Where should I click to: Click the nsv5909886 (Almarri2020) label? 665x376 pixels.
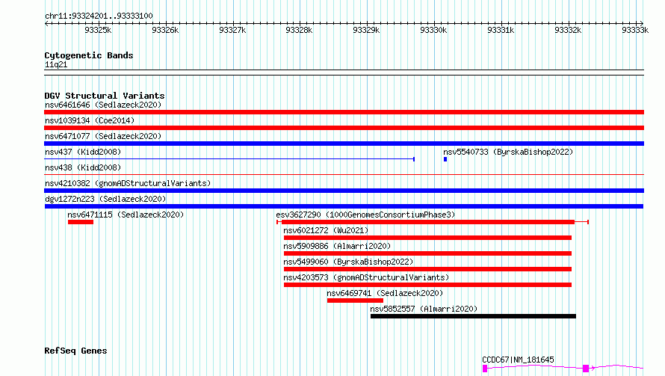click(337, 246)
